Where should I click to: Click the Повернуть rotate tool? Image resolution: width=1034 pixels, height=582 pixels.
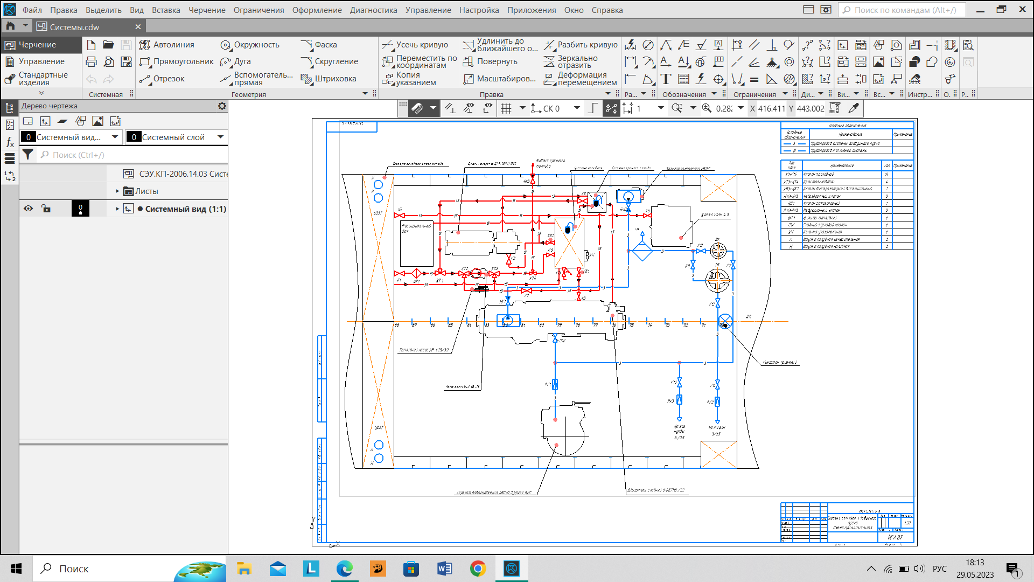tap(490, 61)
